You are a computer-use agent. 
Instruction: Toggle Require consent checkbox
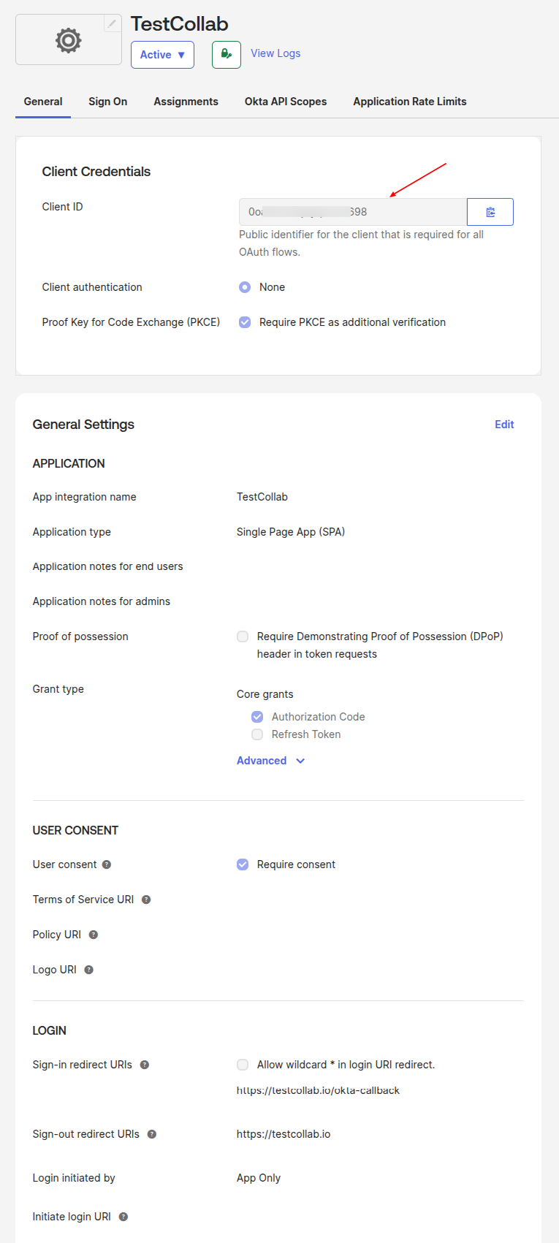point(243,864)
